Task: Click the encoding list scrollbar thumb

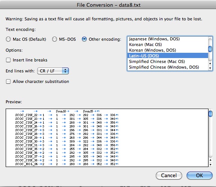Action: [210, 49]
